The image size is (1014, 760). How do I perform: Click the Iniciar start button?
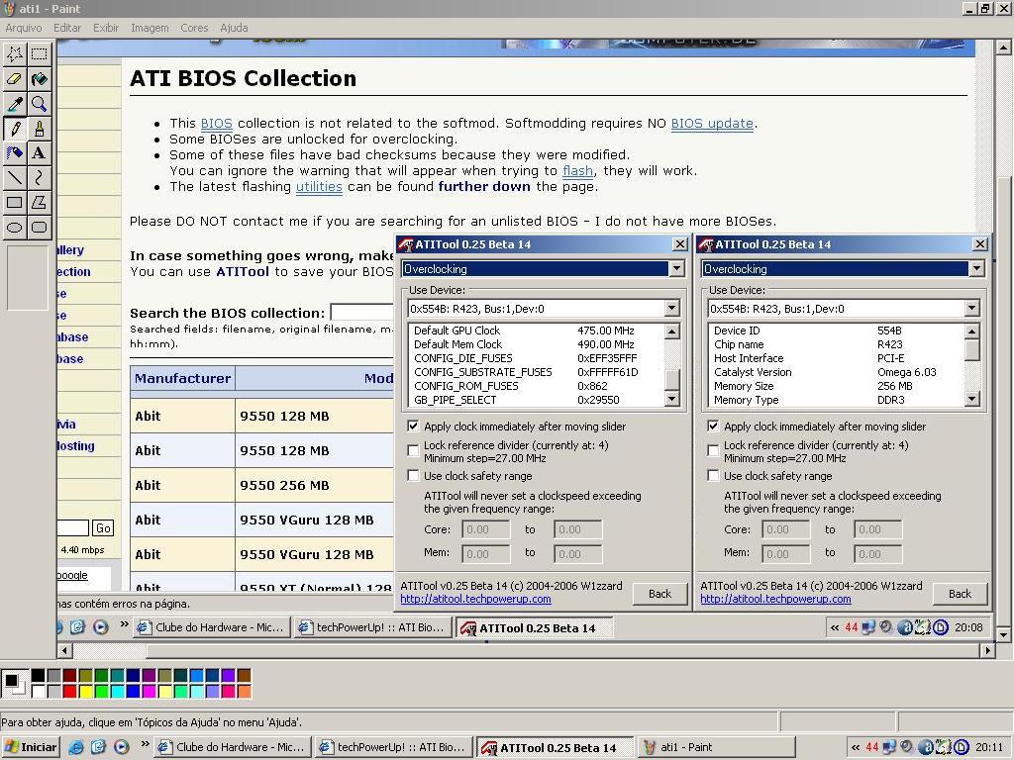(31, 747)
